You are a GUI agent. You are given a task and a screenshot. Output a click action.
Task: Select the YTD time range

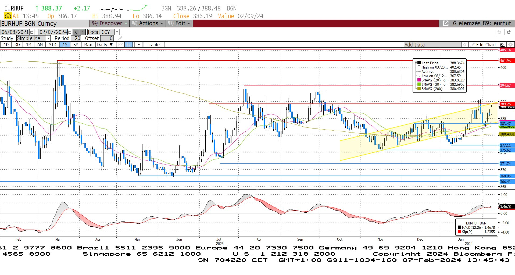coord(52,45)
